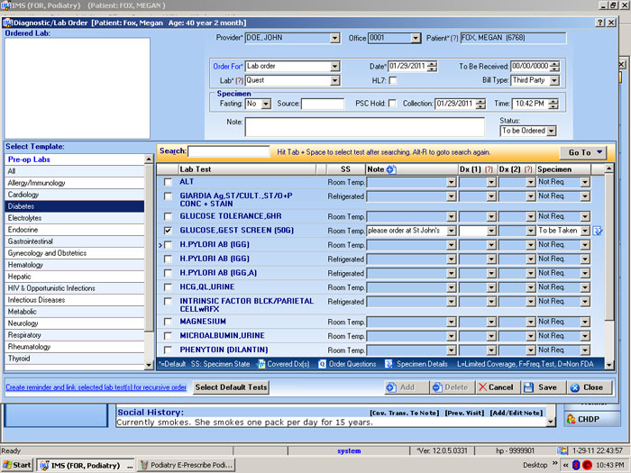Click Prev. Visit link in Social History
This screenshot has height=473, width=631.
pos(464,413)
